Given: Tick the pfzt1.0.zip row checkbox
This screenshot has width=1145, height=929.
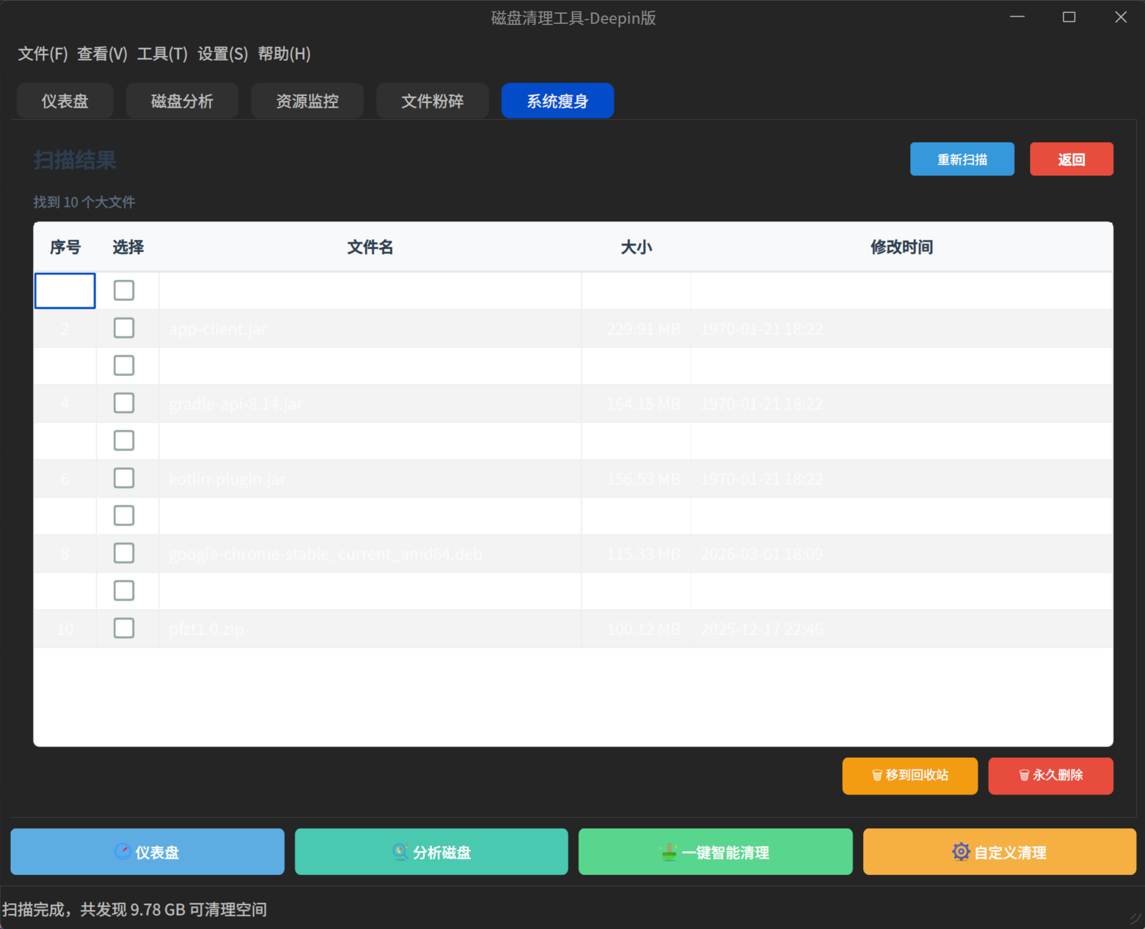Looking at the screenshot, I should point(124,628).
